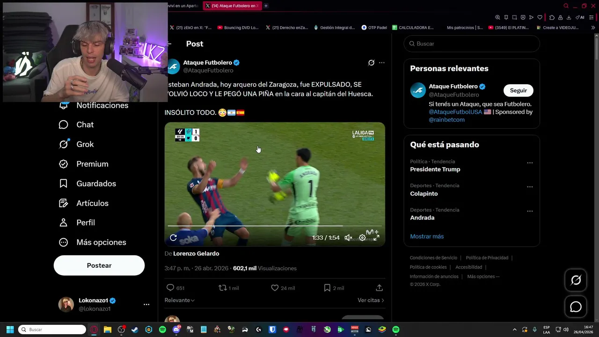The height and width of the screenshot is (337, 599).
Task: Open the browser extensions cube icon
Action: coord(552,17)
